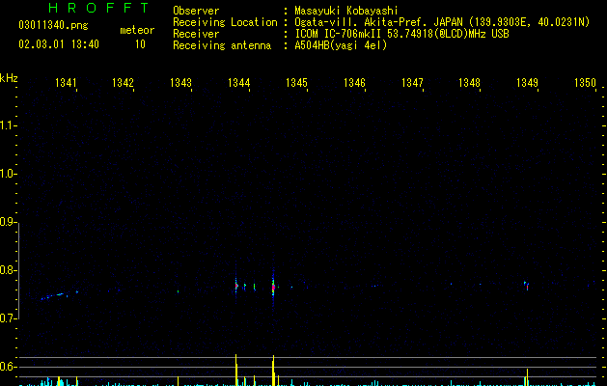Click the kHz axis unit label
607x386 pixels.
coord(9,78)
